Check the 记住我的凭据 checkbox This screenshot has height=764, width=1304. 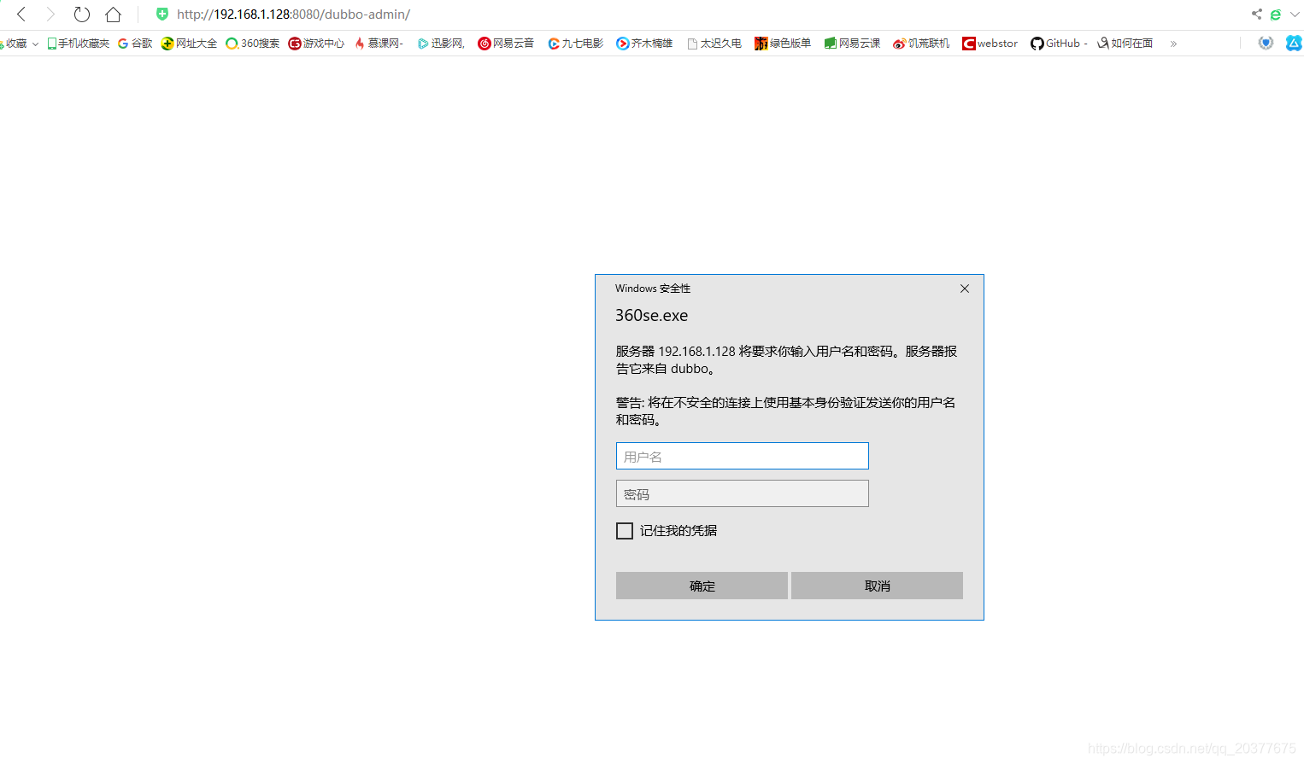pos(625,531)
